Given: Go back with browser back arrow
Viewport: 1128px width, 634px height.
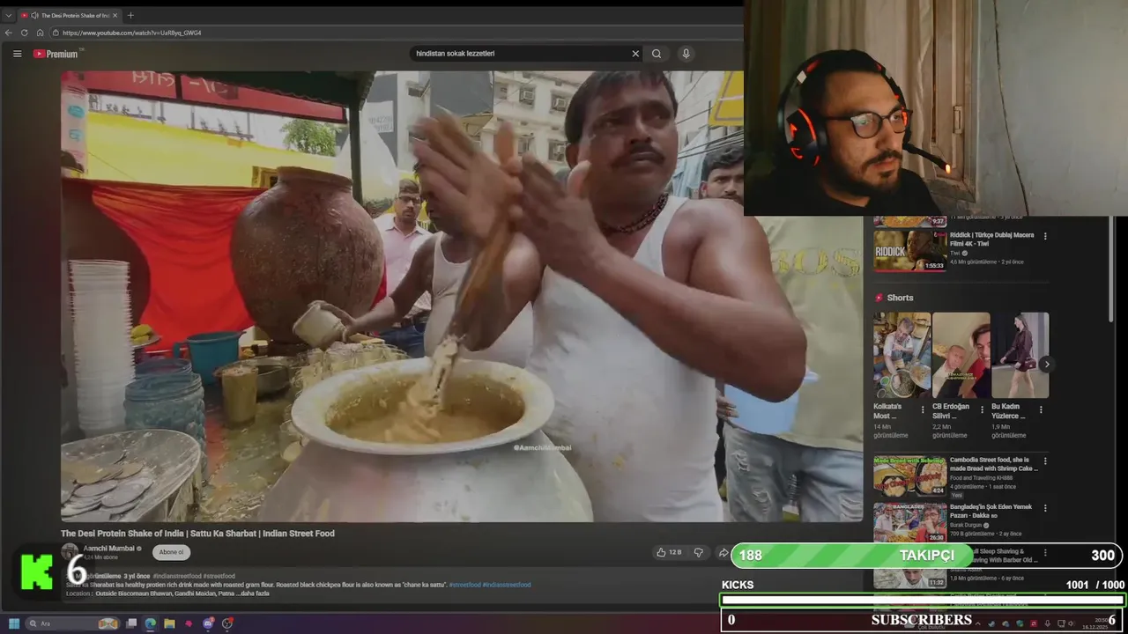Looking at the screenshot, I should point(9,33).
